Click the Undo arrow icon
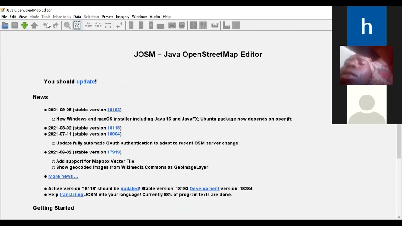The width and height of the screenshot is (402, 226). 46,25
